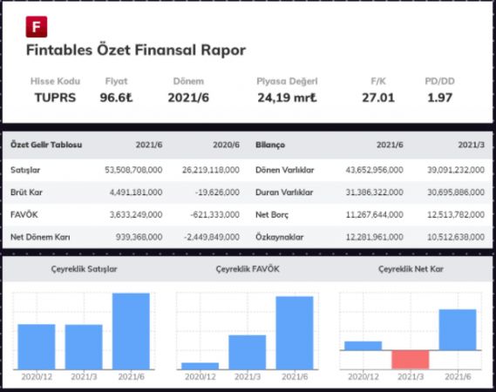The height and width of the screenshot is (392, 496).
Task: Click the TUPRS stock code value
Action: (x=56, y=98)
